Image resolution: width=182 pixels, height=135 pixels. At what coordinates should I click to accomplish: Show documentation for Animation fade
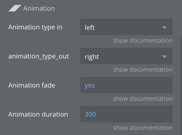pyautogui.click(x=143, y=99)
